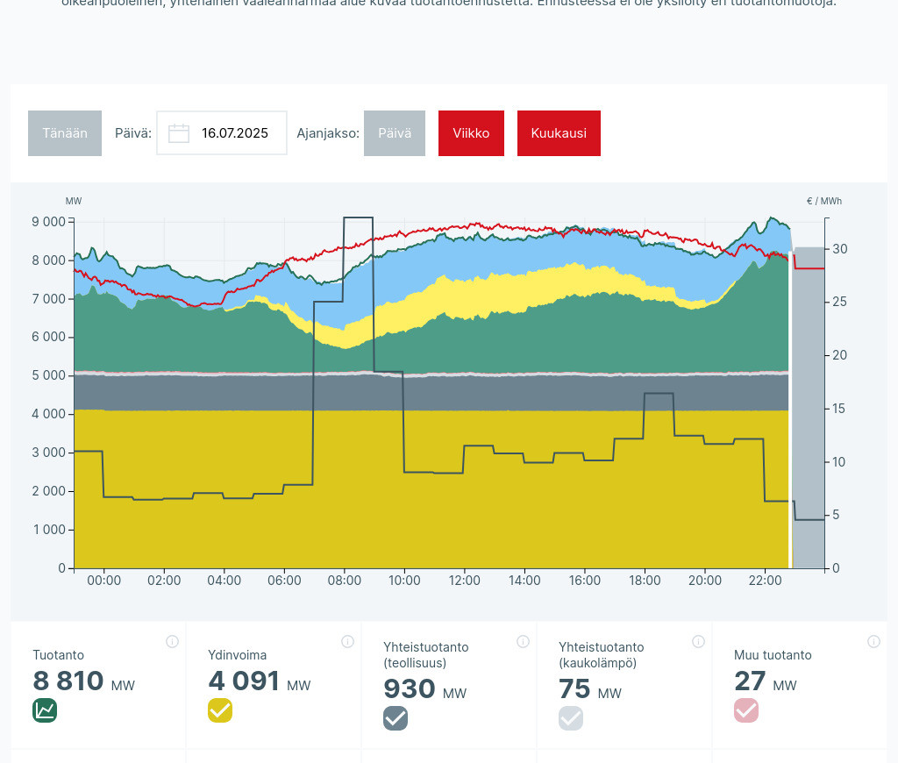The image size is (898, 763).
Task: Switch time period to Viikko
Action: coord(471,133)
